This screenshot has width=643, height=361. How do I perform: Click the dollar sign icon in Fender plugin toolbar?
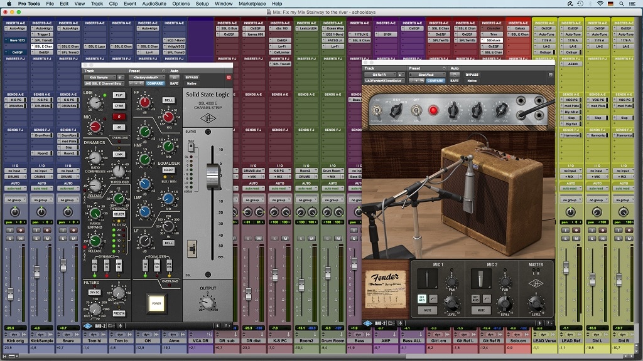pyautogui.click(x=540, y=323)
